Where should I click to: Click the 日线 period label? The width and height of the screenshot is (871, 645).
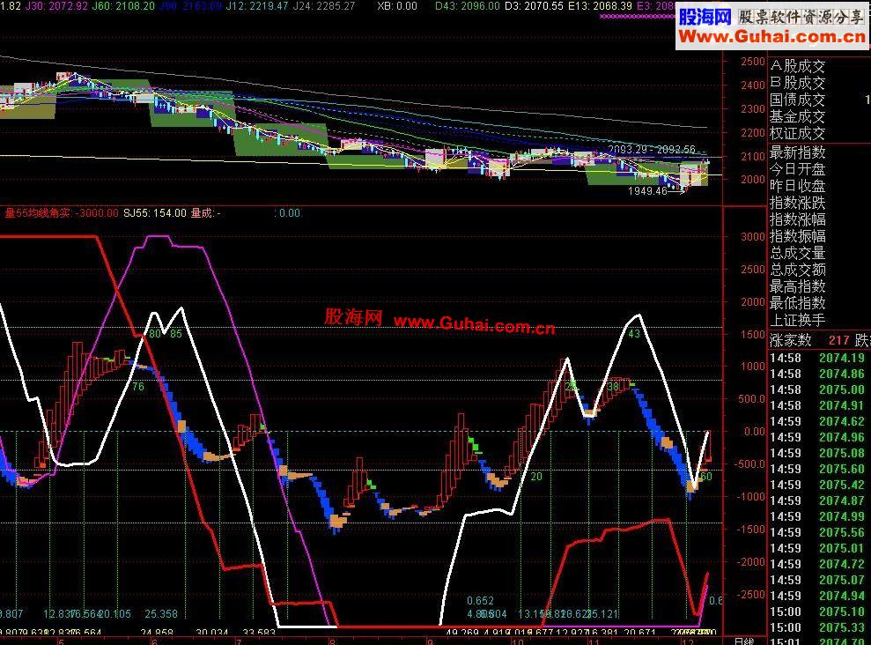tap(745, 641)
